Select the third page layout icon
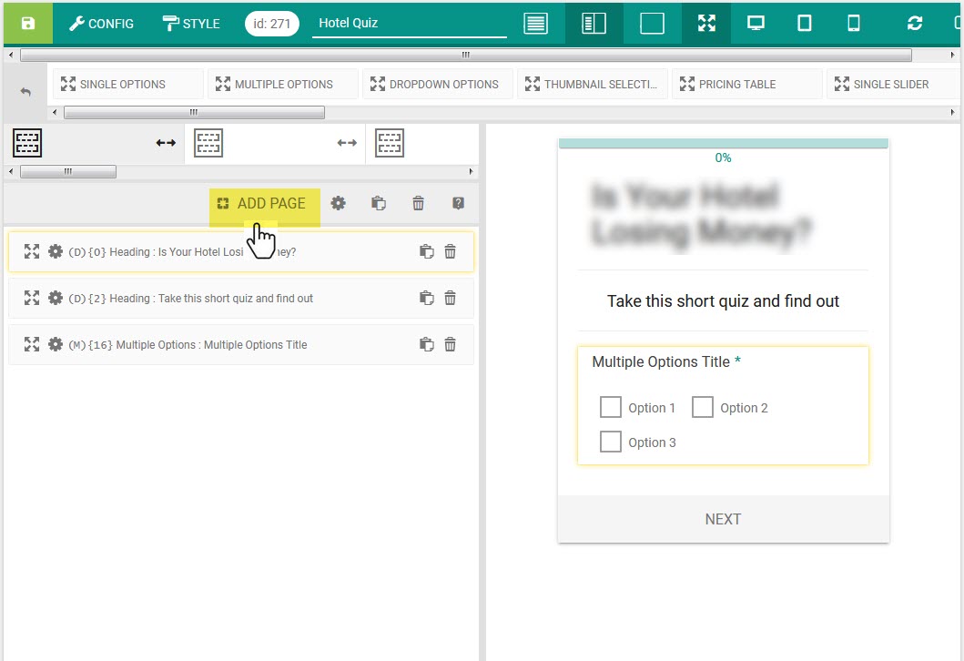The width and height of the screenshot is (964, 661). (x=390, y=143)
